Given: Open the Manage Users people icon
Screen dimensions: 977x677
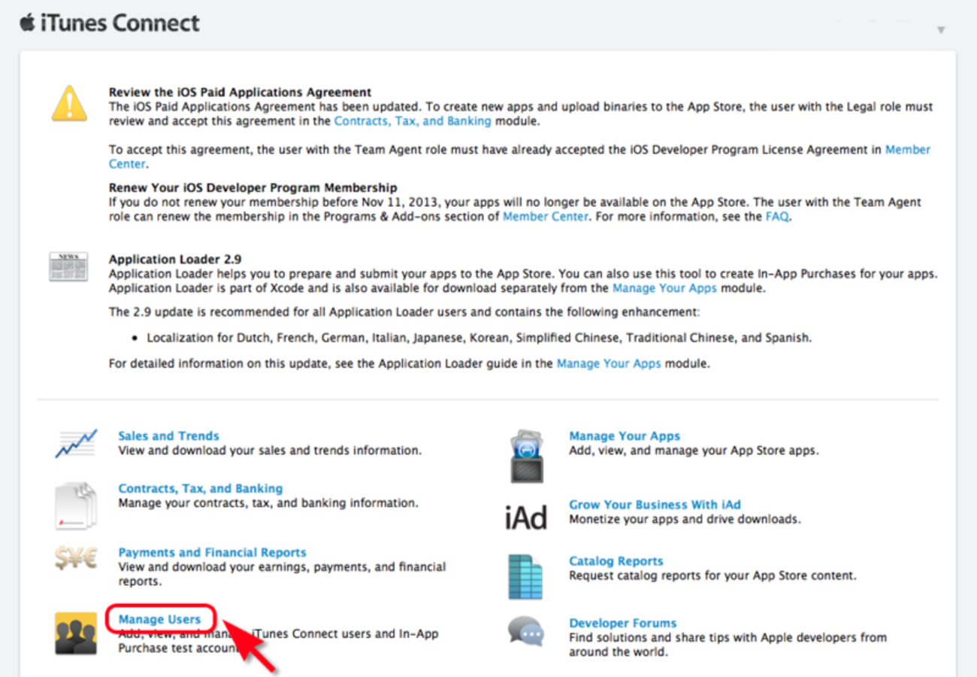Looking at the screenshot, I should point(76,633).
